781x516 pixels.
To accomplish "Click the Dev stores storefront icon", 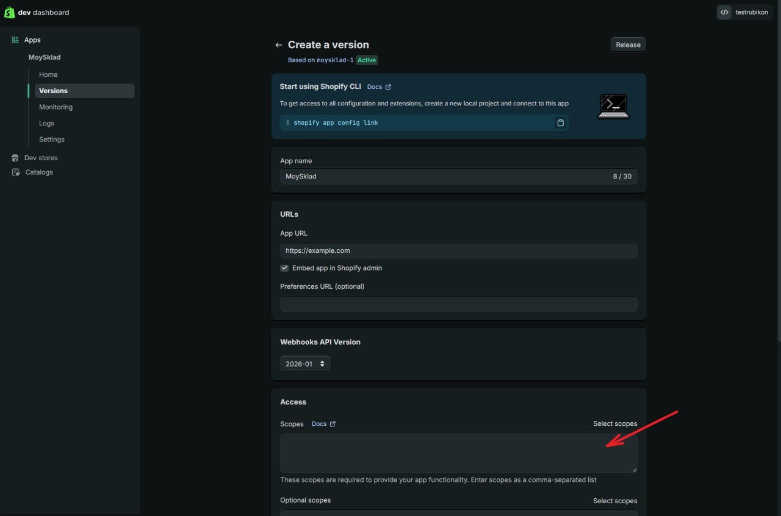I will click(x=15, y=158).
